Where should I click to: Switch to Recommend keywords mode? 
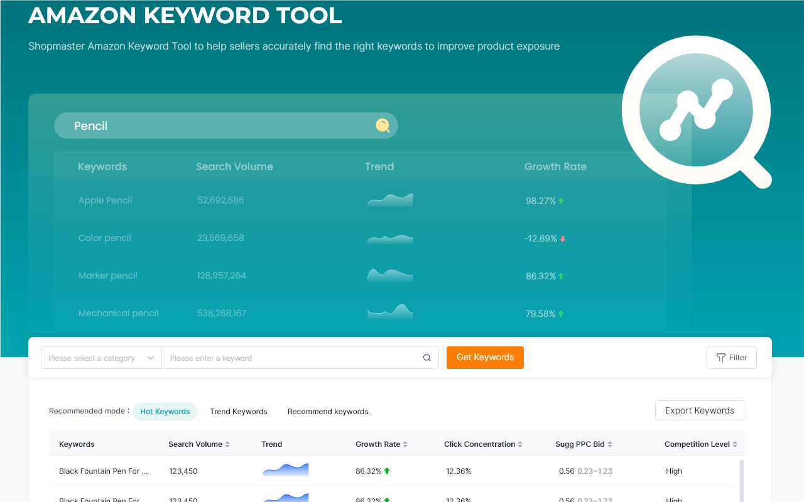pos(328,412)
